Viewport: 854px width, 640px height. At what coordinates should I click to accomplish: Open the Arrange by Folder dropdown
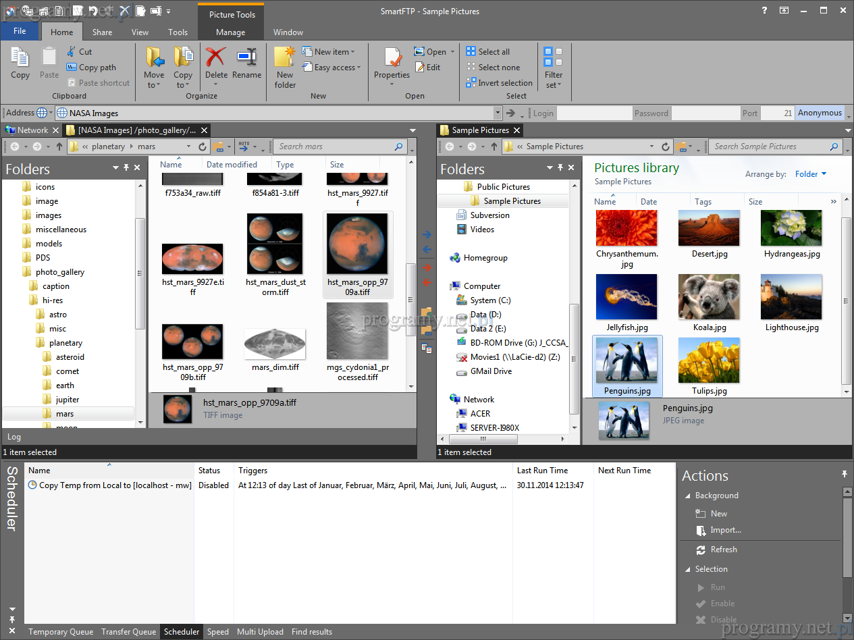[x=810, y=174]
